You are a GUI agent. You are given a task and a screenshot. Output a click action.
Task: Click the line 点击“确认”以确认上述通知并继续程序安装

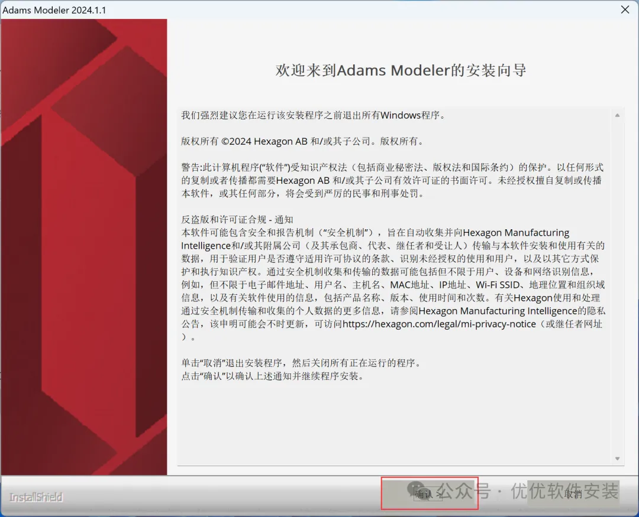point(273,376)
